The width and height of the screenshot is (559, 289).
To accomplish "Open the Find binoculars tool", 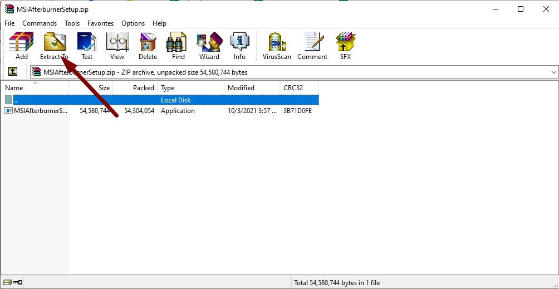I will coord(178,46).
